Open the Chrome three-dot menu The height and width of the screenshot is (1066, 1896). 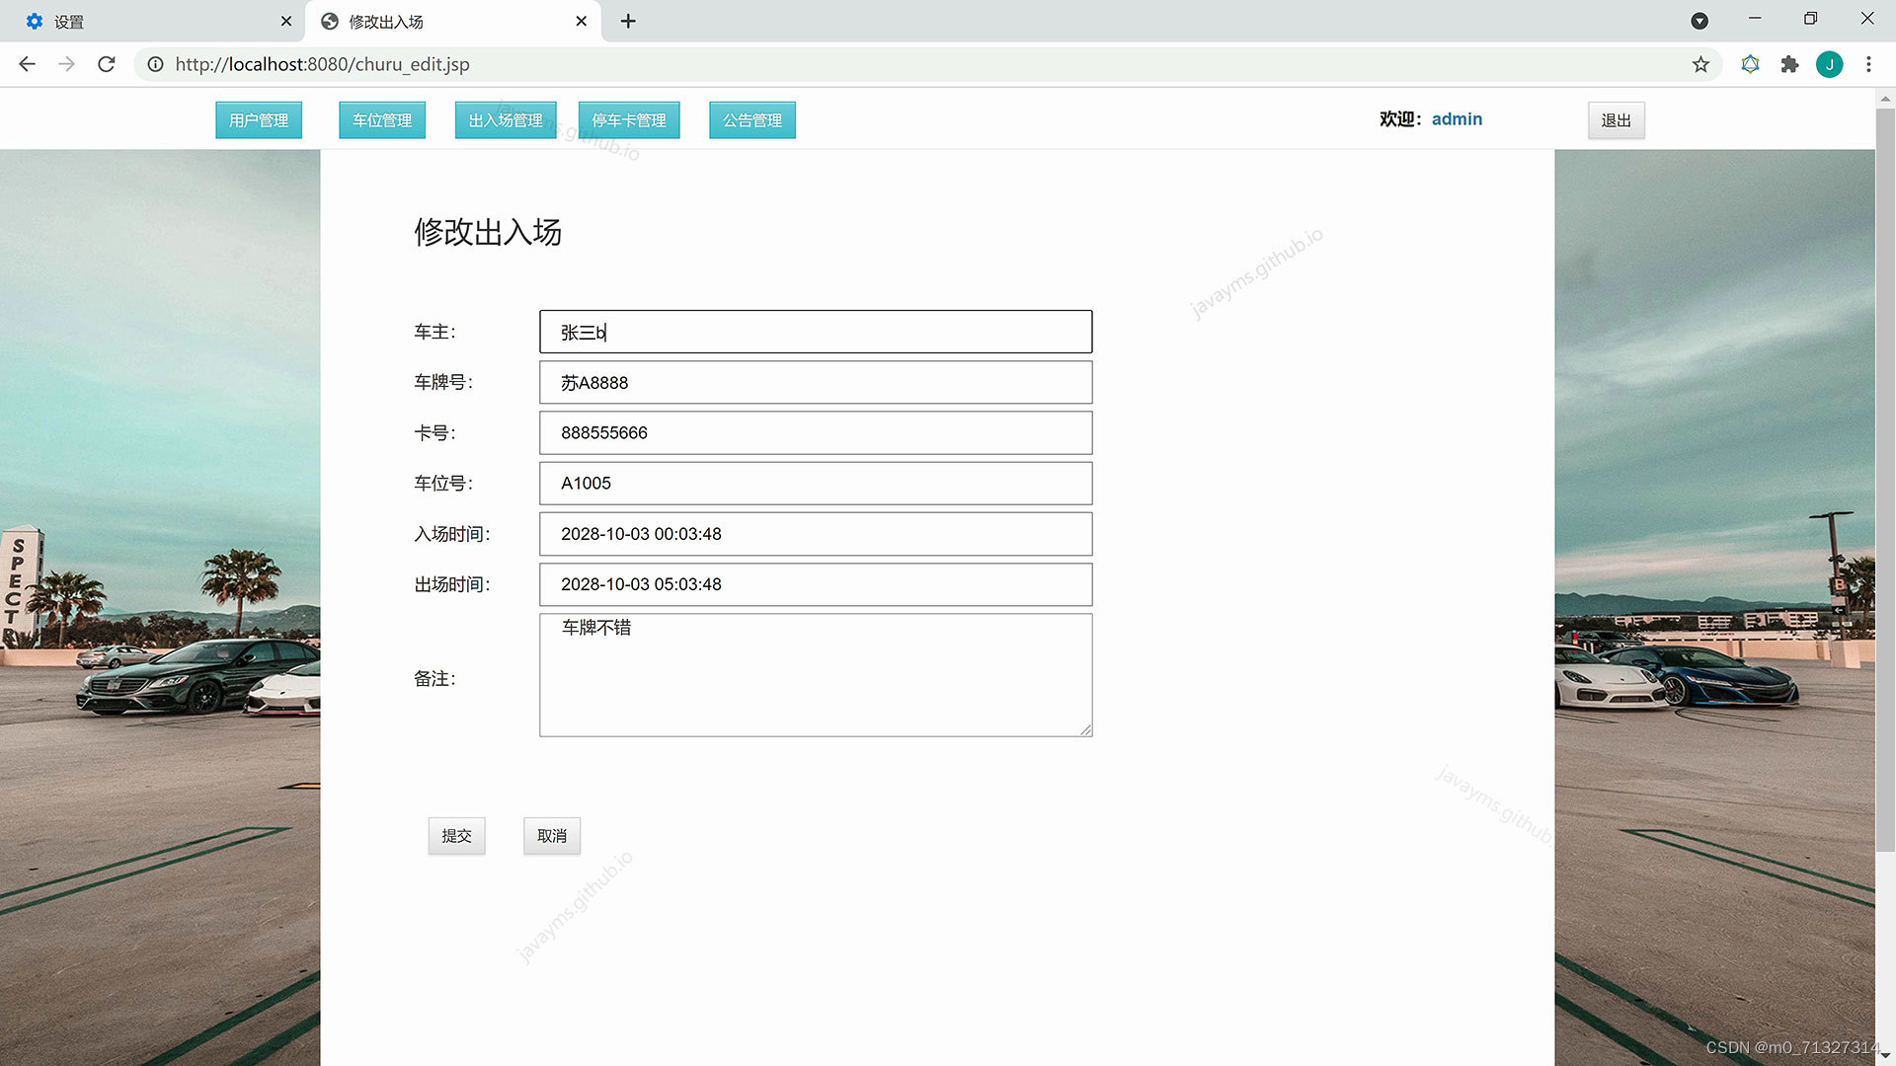[x=1868, y=64]
